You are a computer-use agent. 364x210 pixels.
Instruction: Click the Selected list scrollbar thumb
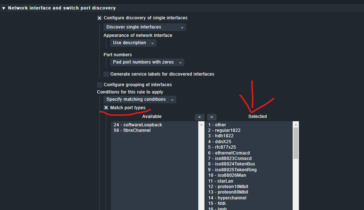click(x=296, y=142)
